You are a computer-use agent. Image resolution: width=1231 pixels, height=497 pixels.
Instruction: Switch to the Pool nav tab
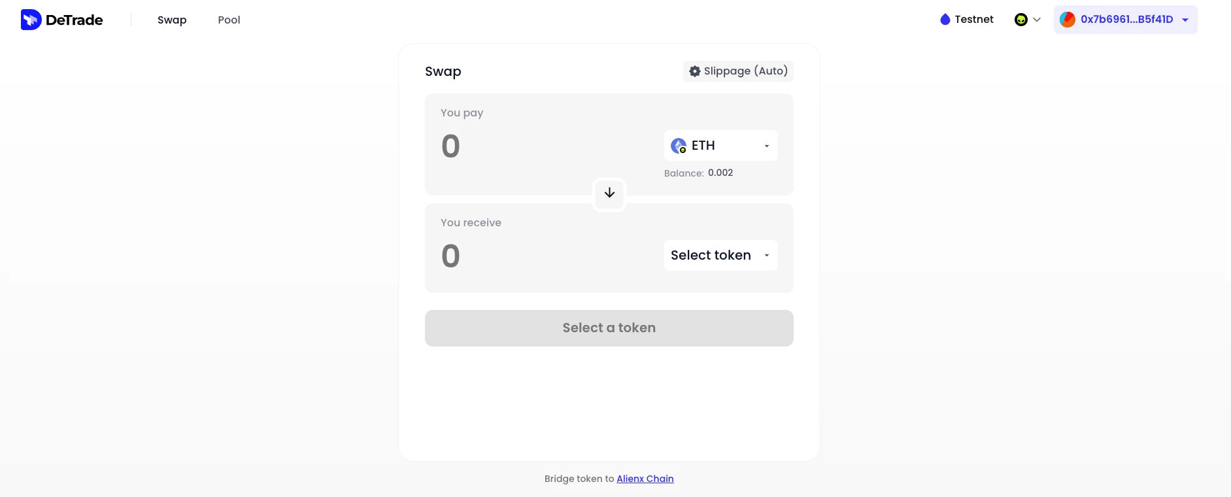[x=229, y=20]
